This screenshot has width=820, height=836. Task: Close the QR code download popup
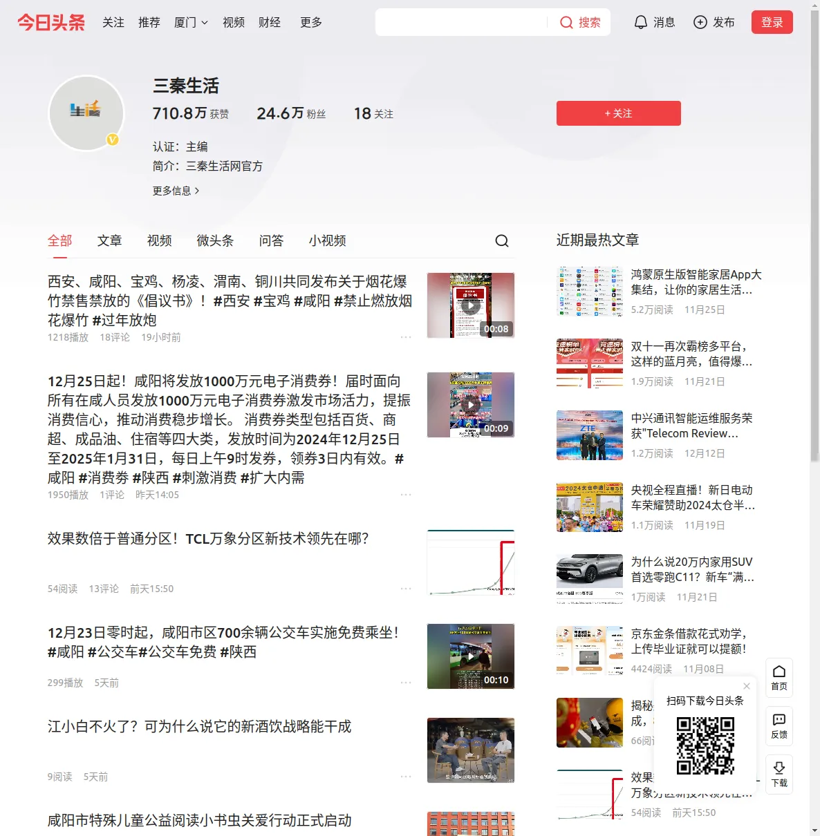[747, 686]
